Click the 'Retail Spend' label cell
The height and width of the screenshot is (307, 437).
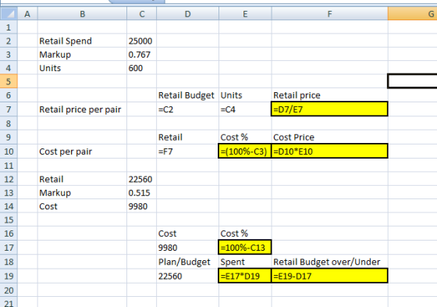click(82, 41)
